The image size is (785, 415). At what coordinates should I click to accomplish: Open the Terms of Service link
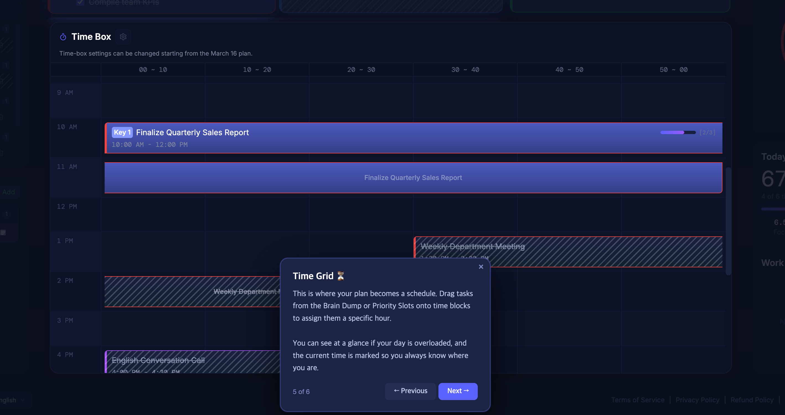click(637, 400)
